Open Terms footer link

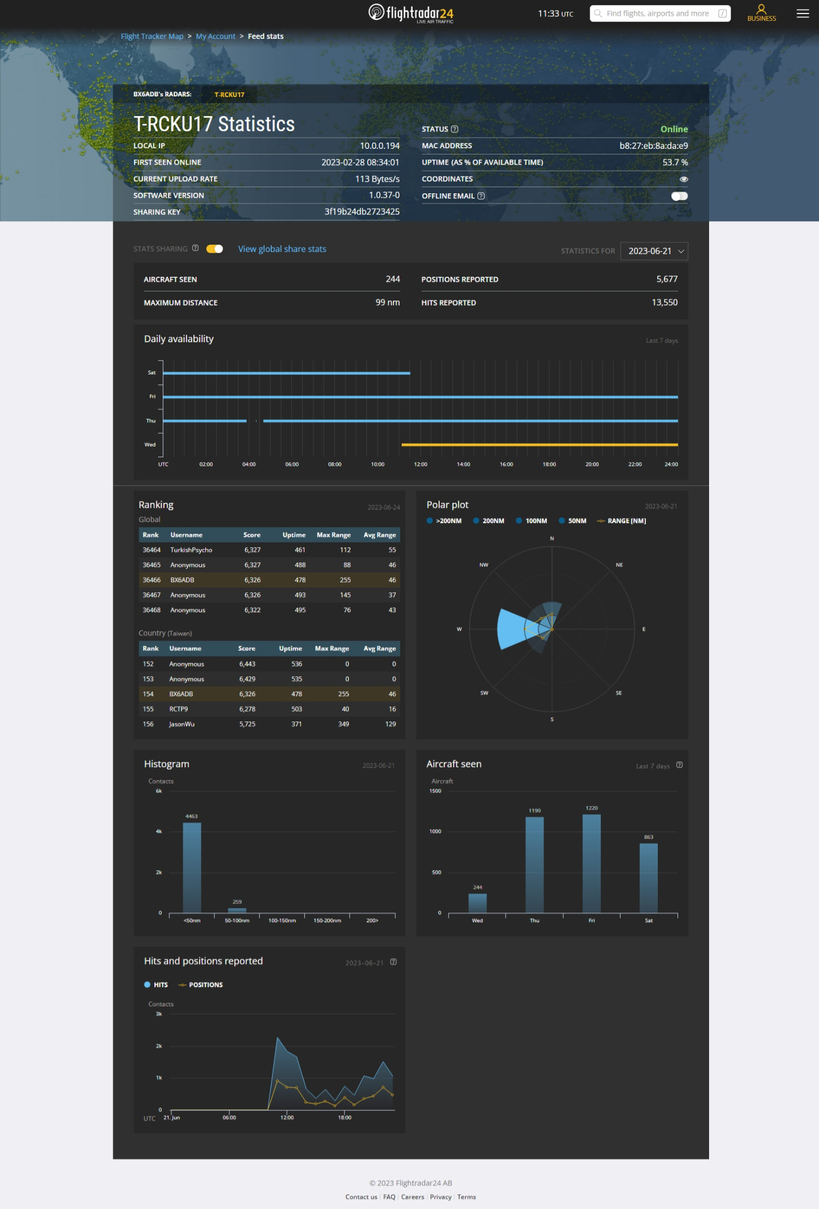467,1197
